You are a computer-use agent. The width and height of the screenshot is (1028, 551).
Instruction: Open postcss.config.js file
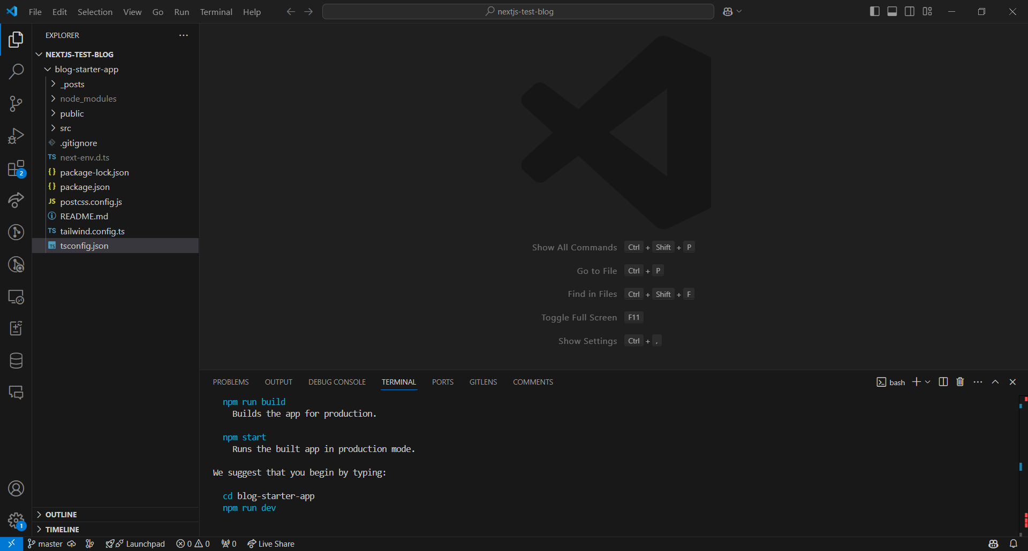115,202
